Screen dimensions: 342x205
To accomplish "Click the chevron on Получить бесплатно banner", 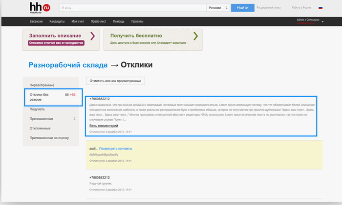I will click(195, 36).
